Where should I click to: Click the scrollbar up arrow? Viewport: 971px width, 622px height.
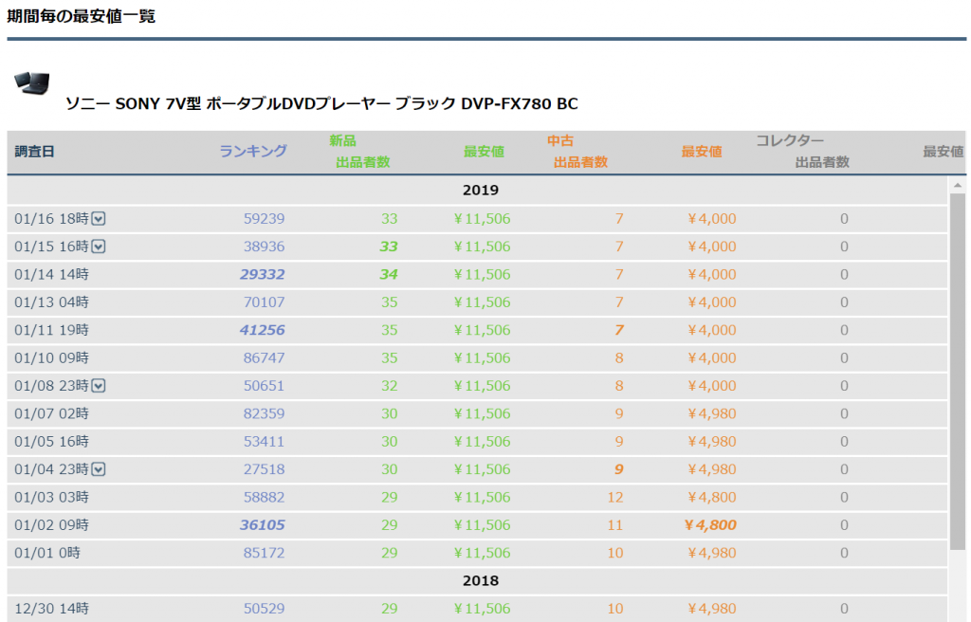tap(958, 185)
